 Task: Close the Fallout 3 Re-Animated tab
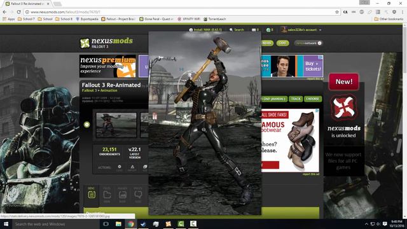click(x=48, y=4)
